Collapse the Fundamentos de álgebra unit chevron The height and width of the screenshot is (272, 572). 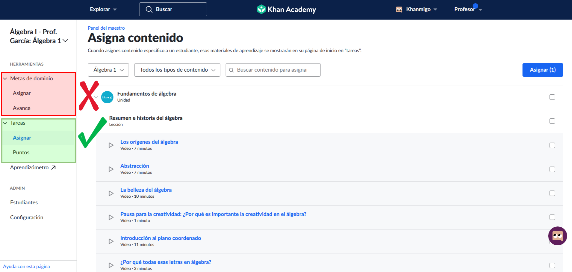96,97
